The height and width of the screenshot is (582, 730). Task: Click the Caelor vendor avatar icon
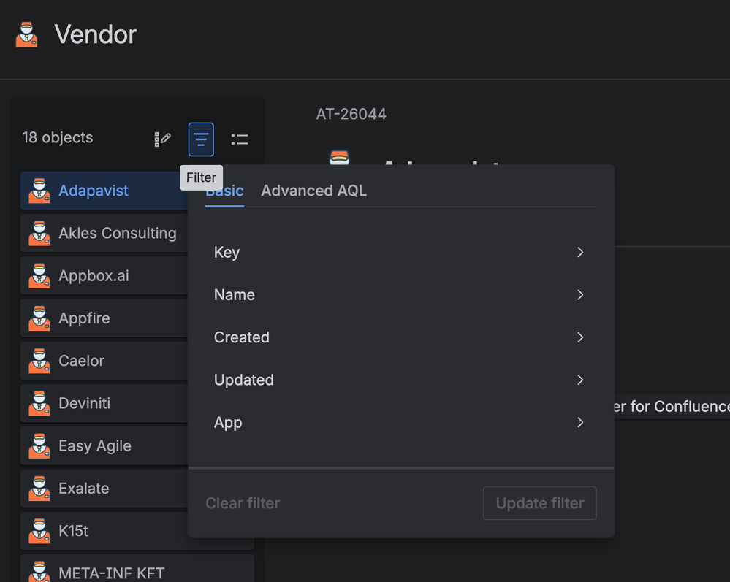[39, 361]
